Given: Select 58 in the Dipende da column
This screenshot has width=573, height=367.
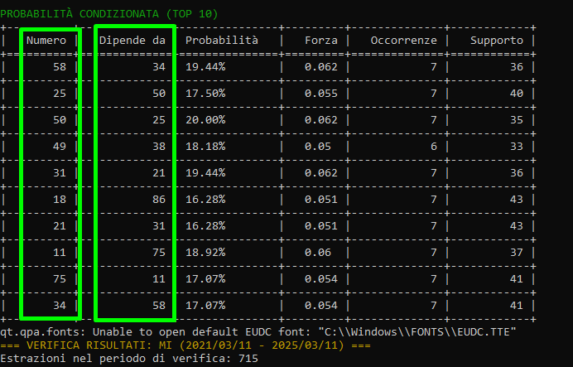Looking at the screenshot, I should tap(159, 305).
